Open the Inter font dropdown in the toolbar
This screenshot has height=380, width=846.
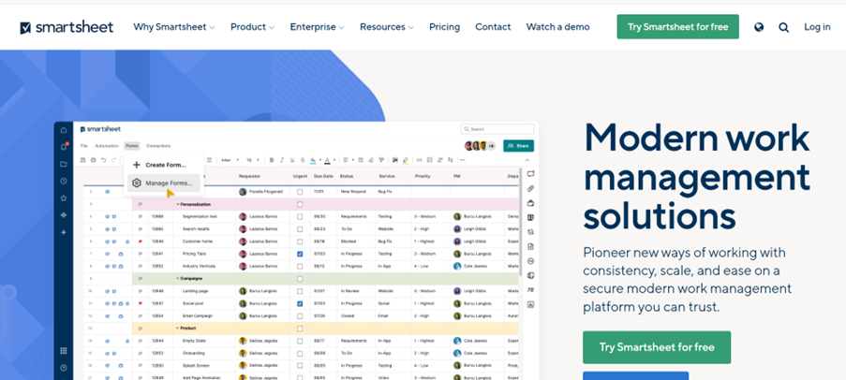(x=230, y=160)
